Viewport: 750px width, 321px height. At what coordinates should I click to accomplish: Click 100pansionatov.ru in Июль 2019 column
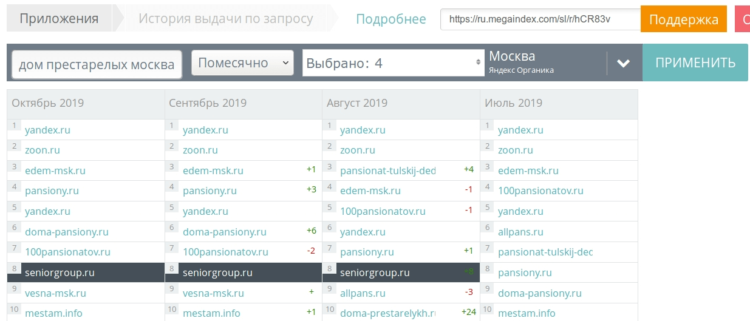(540, 191)
